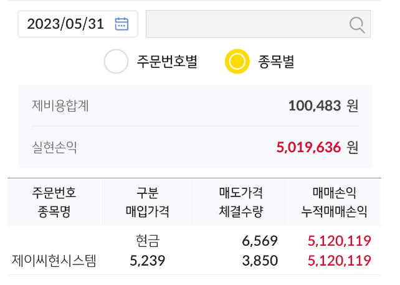
Task: Click the 주문번호별 label text
Action: pyautogui.click(x=167, y=62)
